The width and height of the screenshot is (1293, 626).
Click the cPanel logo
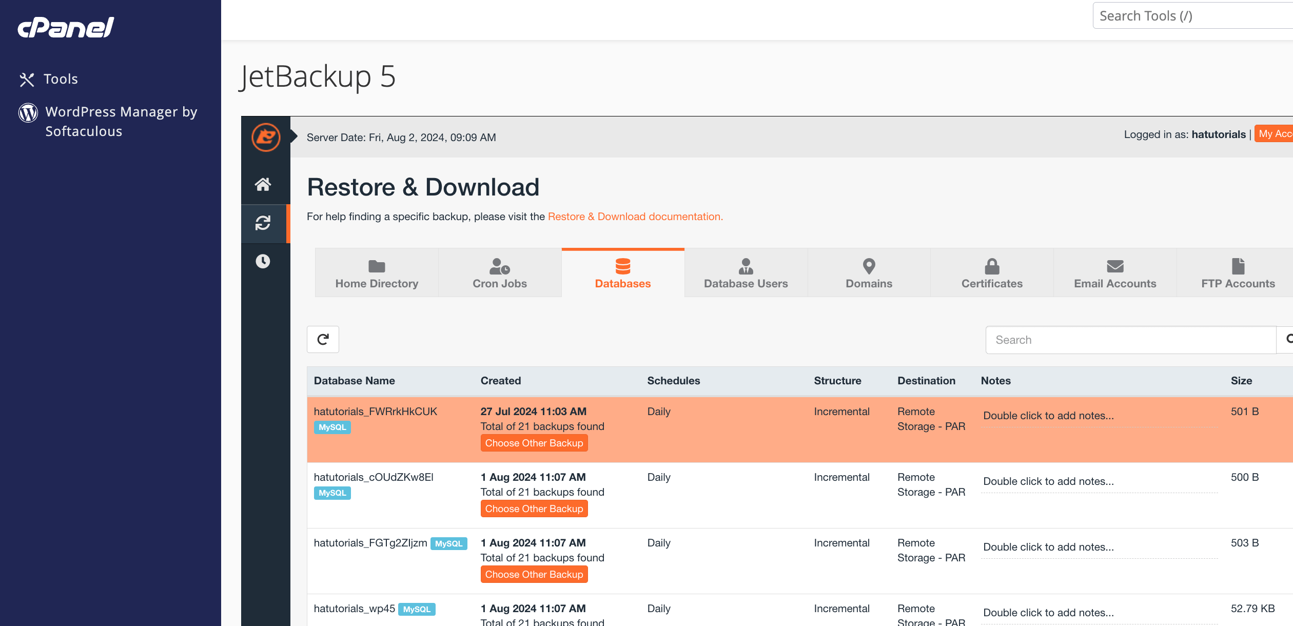(x=66, y=28)
